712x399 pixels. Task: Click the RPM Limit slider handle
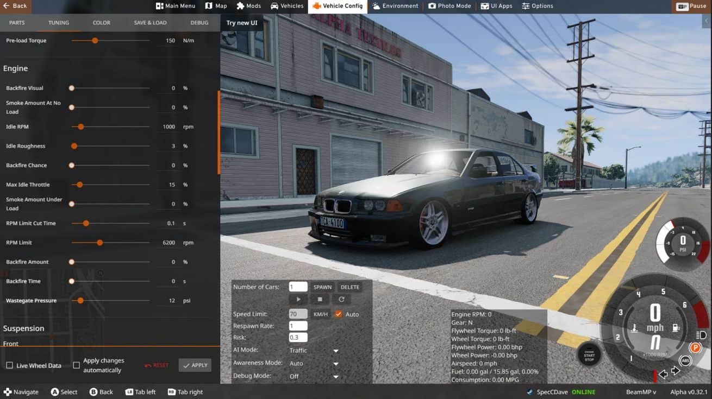click(99, 243)
